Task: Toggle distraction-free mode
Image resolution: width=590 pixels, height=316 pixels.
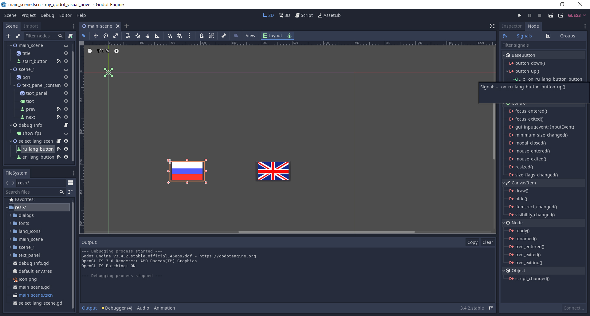Action: [x=492, y=26]
